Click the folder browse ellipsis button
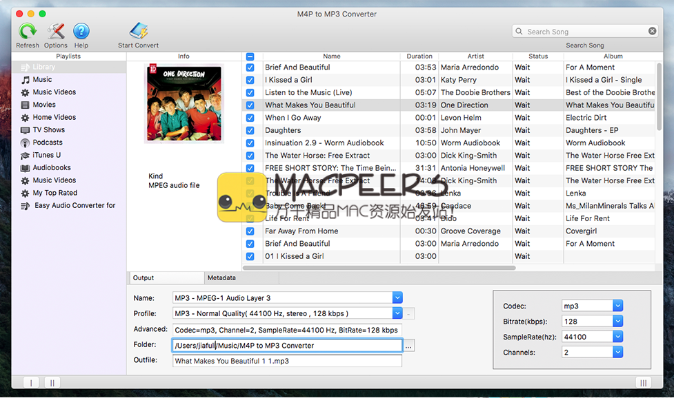Viewport: 674px width, 398px height. pyautogui.click(x=409, y=346)
